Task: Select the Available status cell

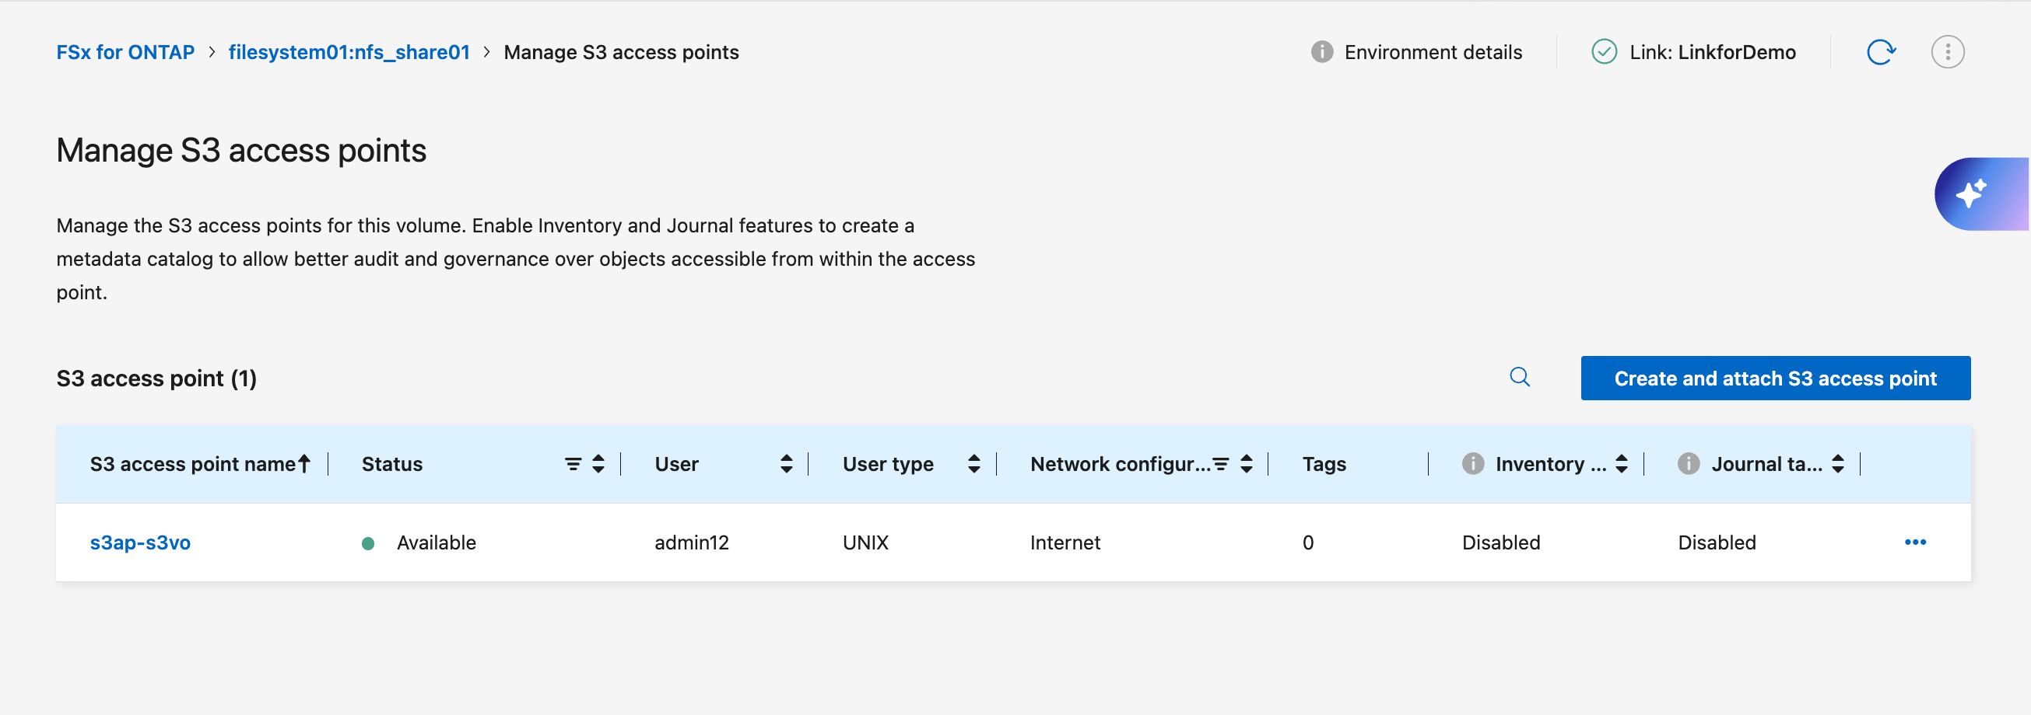Action: tap(436, 542)
